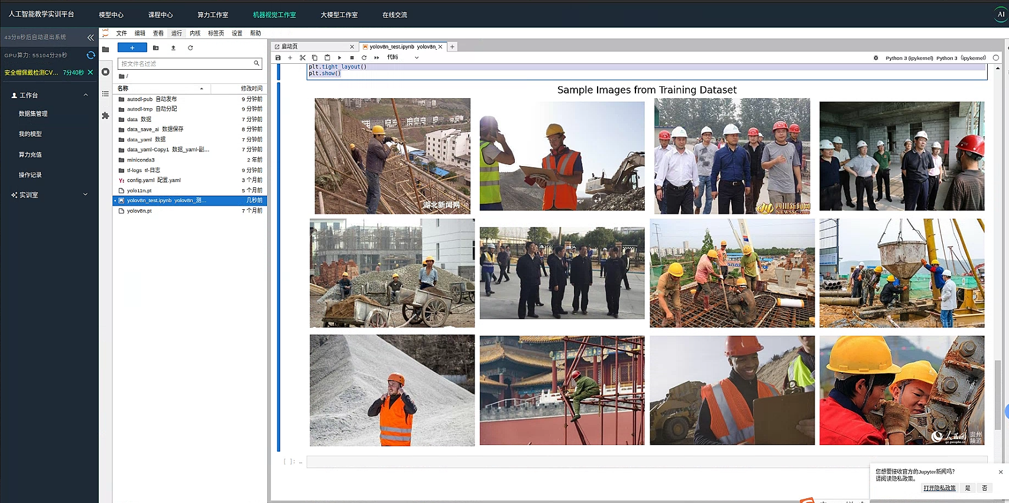Open the 内核 menu
The image size is (1009, 503).
[195, 33]
